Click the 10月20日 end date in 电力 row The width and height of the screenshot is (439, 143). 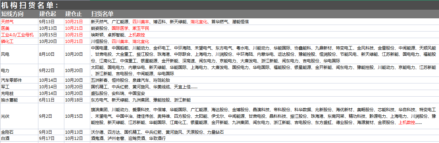tap(77, 71)
